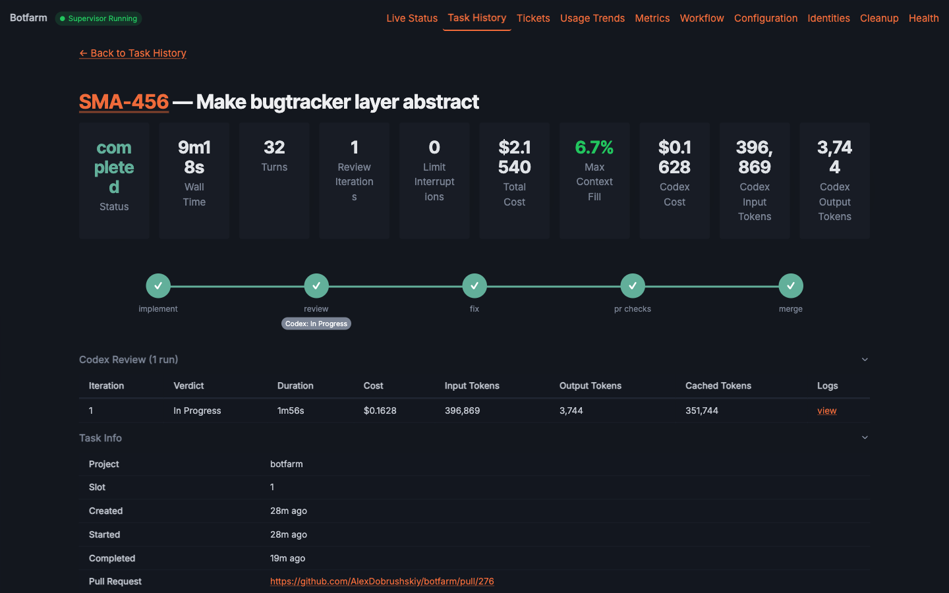Open the SMA-456 ticket link

[x=123, y=101]
